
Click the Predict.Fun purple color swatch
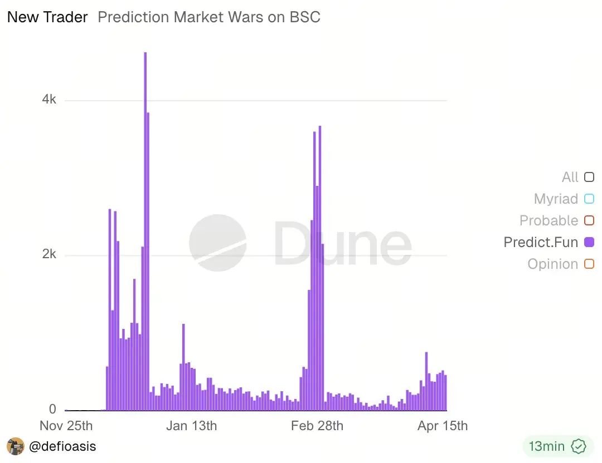[x=589, y=243]
